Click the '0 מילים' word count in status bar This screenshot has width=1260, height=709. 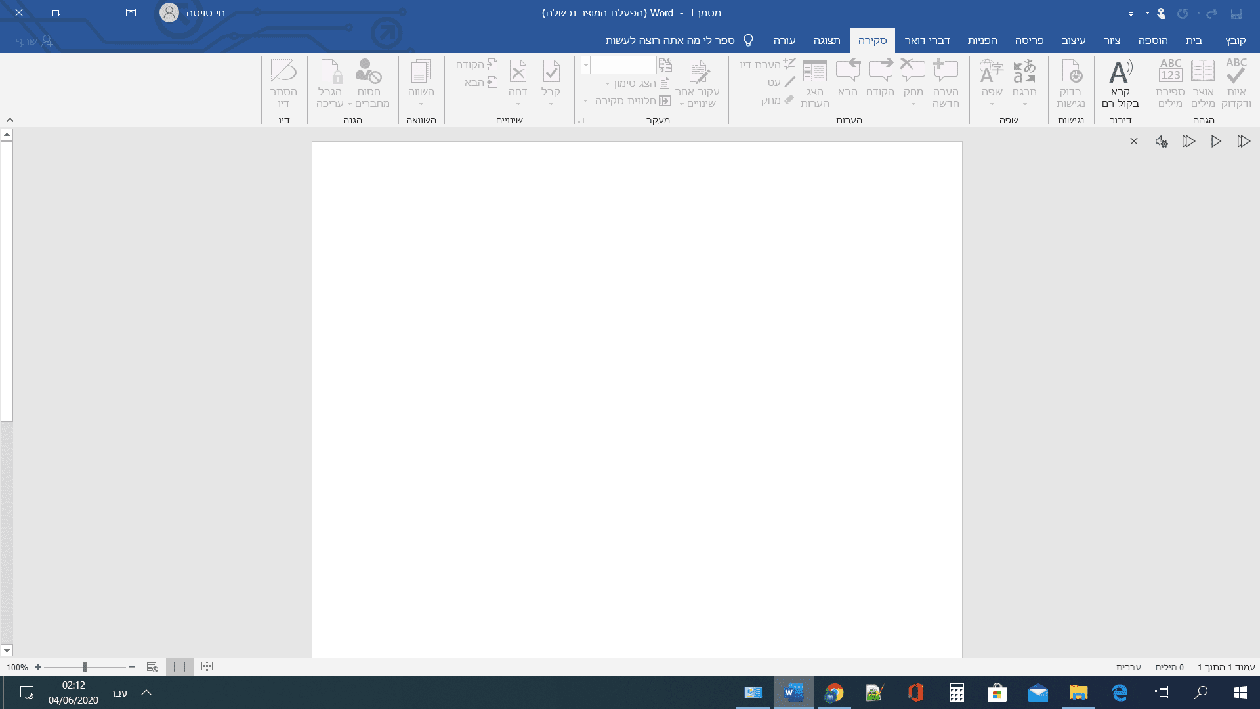coord(1169,667)
